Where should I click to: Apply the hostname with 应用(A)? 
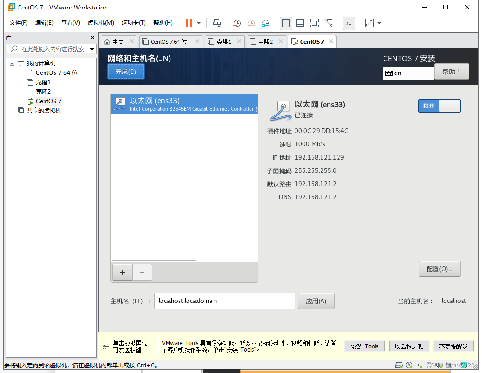pyautogui.click(x=316, y=301)
